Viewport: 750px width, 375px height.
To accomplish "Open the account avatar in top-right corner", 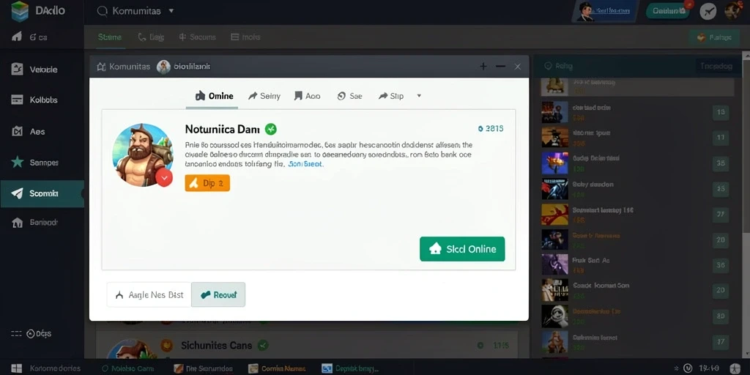I will tap(733, 10).
